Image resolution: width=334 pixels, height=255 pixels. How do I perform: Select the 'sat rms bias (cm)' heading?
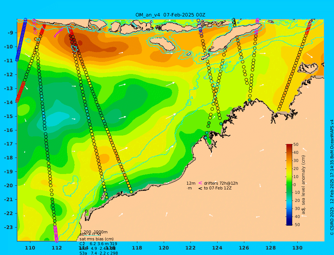pos(96,239)
